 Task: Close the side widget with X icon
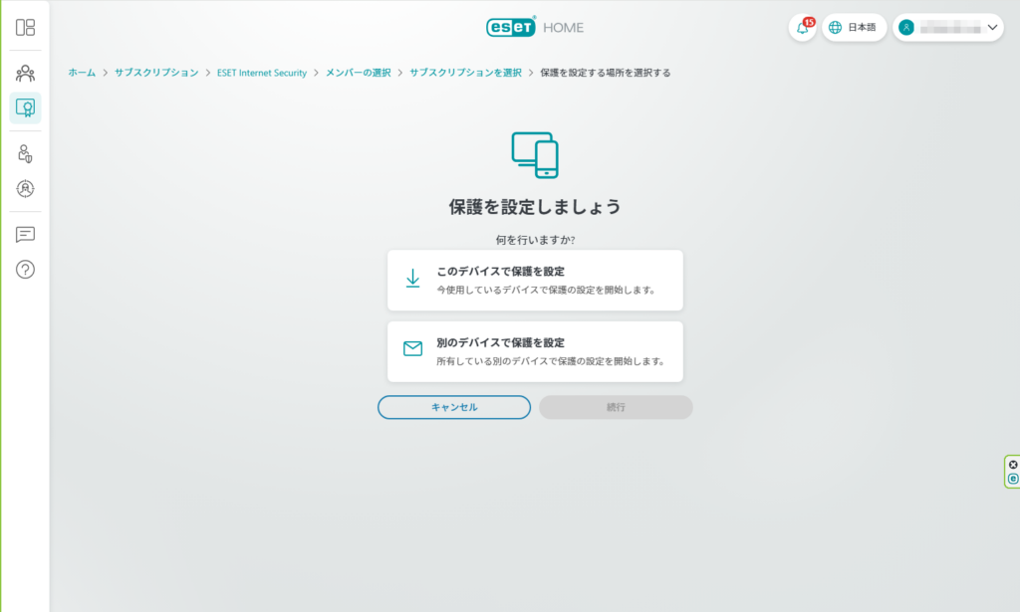click(1013, 465)
